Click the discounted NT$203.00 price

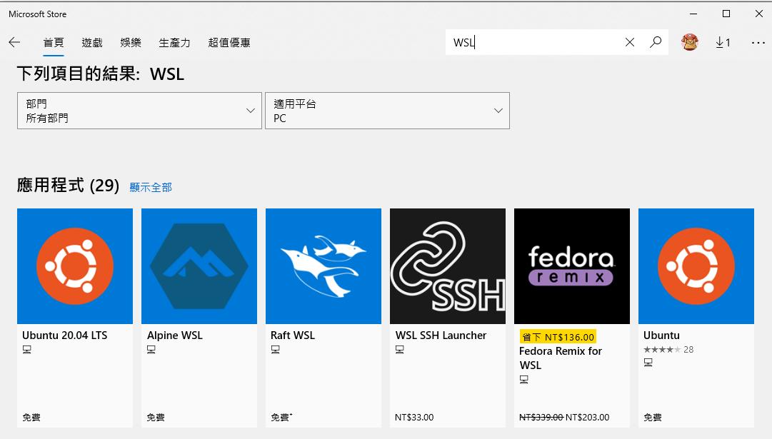coord(587,418)
